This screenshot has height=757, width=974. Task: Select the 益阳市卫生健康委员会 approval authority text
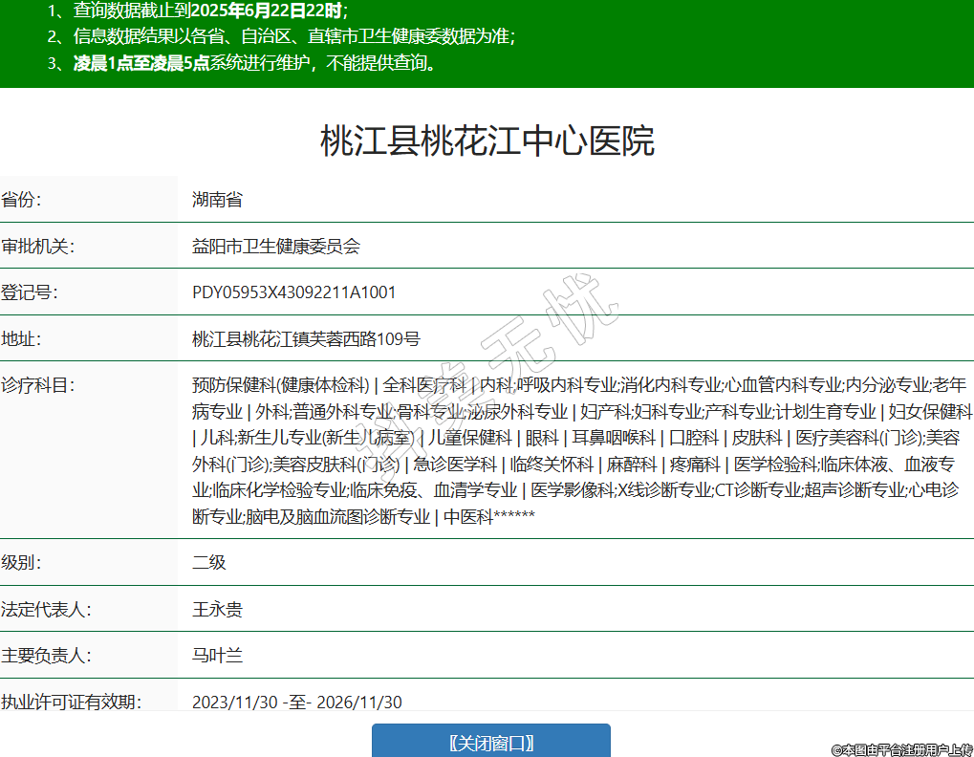coord(275,247)
